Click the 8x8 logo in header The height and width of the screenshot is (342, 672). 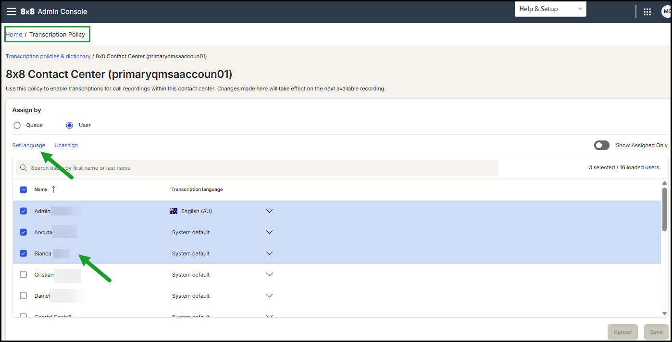[x=27, y=12]
